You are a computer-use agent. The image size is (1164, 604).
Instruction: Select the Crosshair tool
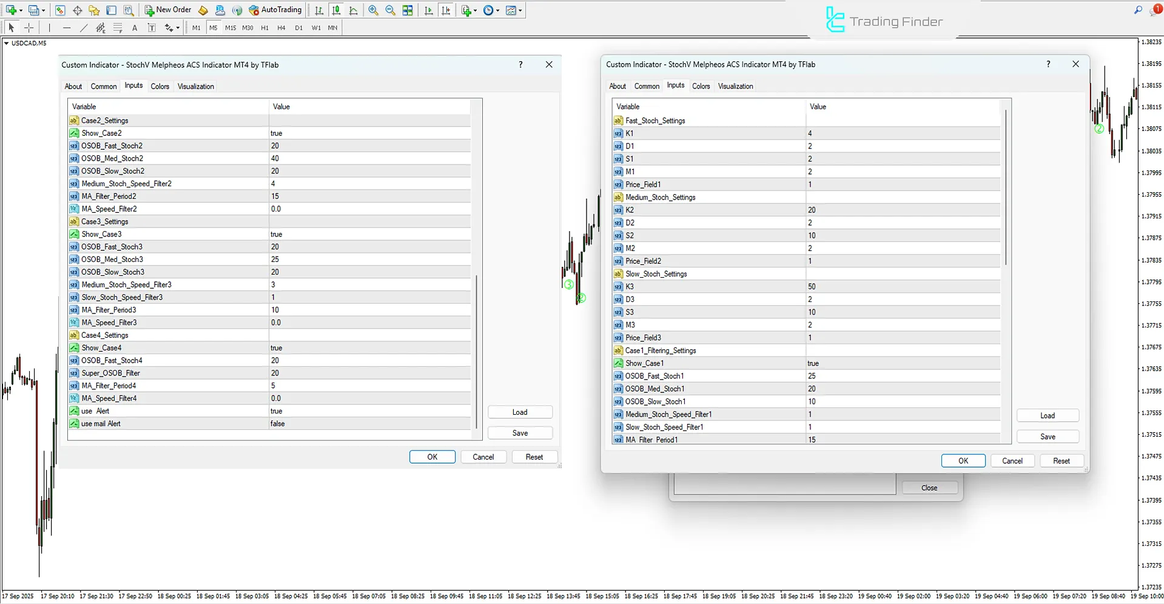click(29, 27)
